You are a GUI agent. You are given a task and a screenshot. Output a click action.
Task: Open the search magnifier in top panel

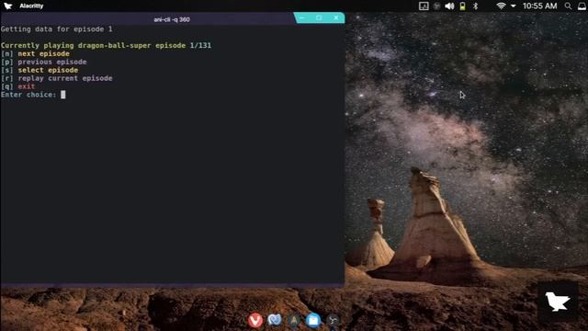point(569,6)
